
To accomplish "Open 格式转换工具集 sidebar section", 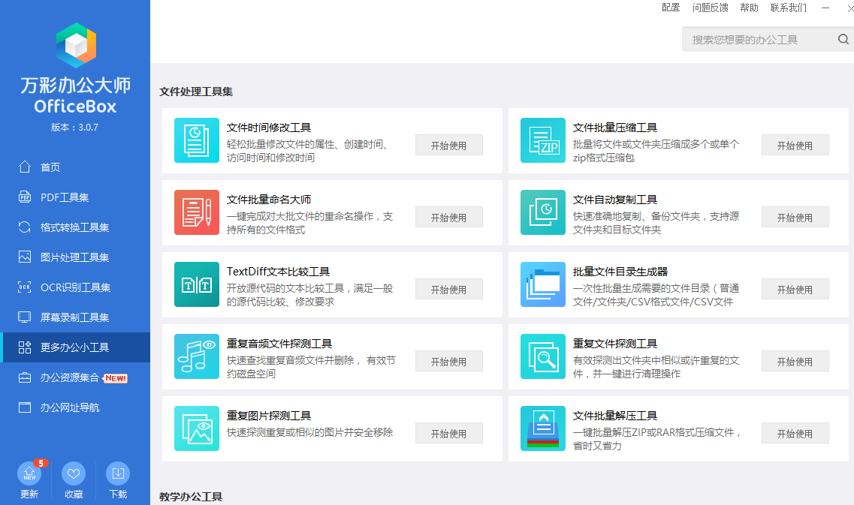I will tap(75, 227).
